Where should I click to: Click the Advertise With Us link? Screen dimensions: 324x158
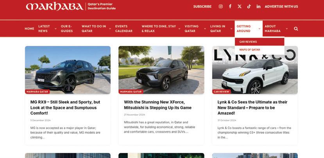[x=281, y=7]
